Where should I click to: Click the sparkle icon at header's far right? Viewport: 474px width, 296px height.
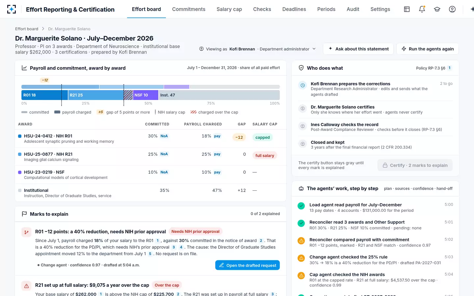[x=472, y=9]
